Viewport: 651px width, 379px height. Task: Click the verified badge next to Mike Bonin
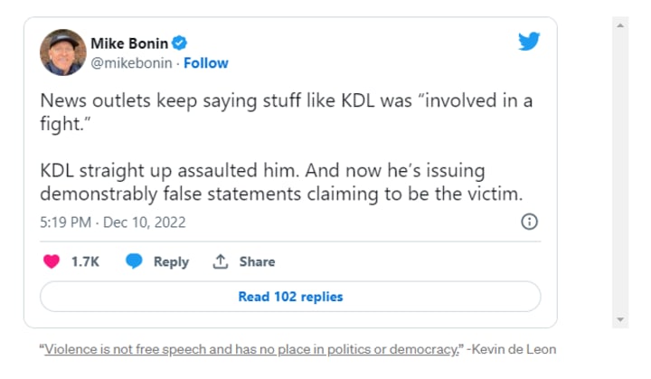(x=181, y=43)
